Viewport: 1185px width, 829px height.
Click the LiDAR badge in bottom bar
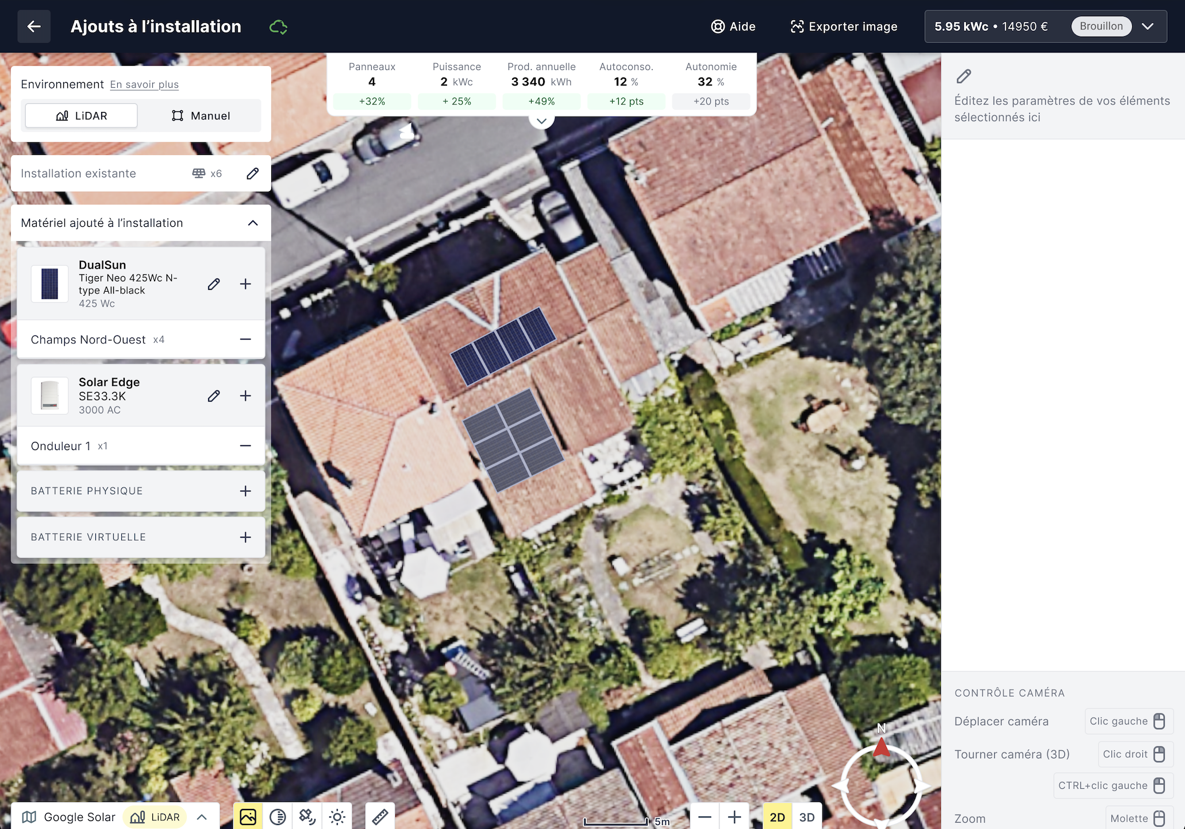[155, 817]
